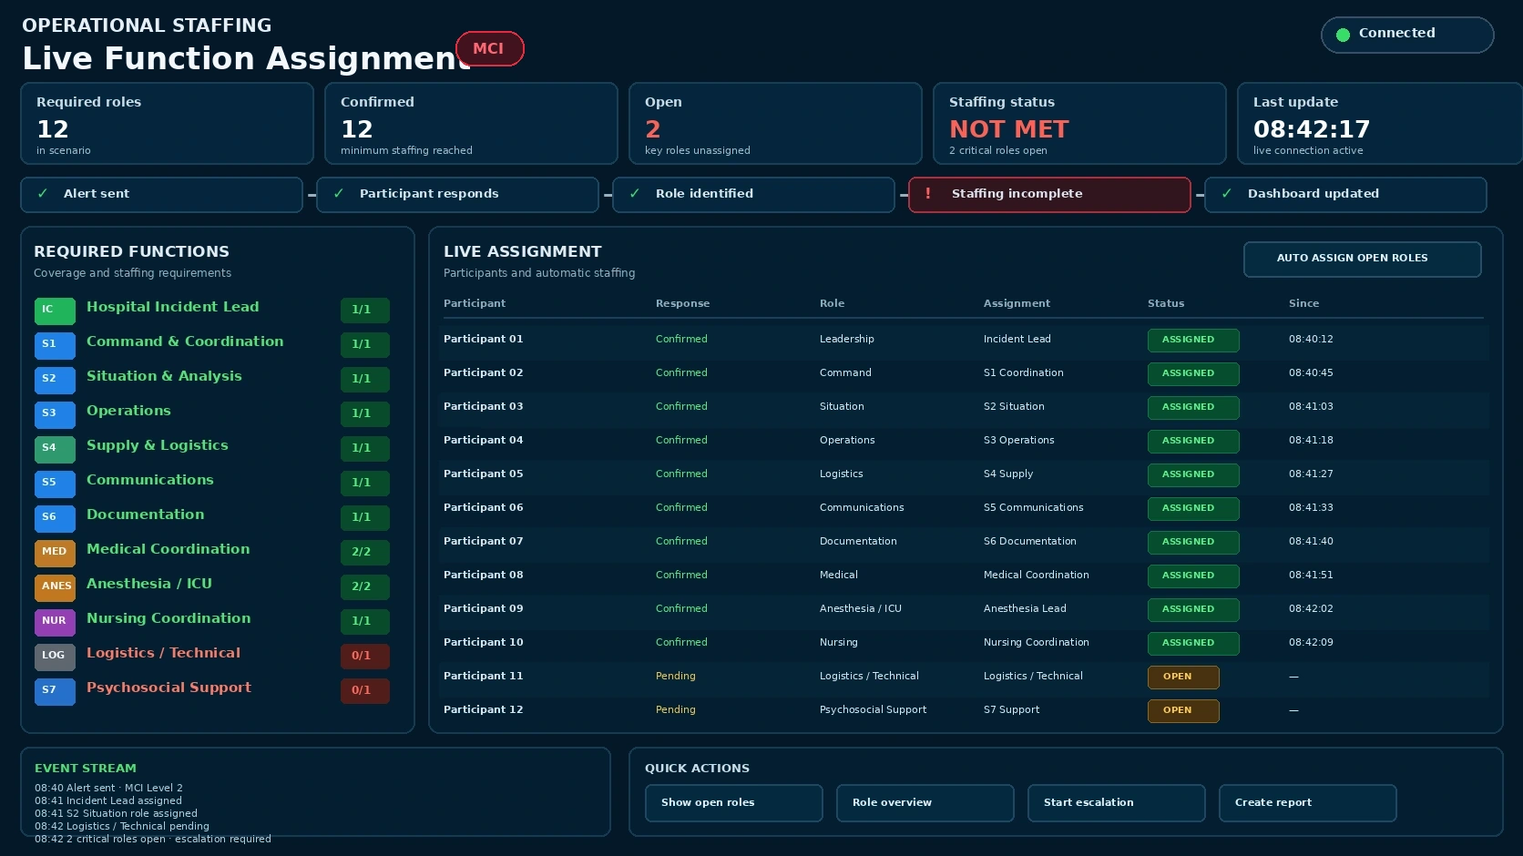Click Start escalation button
This screenshot has height=856, width=1523.
coord(1116,803)
